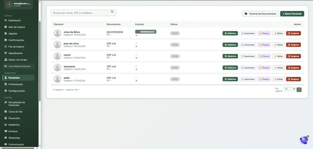Open the Por página dropdown
The height and width of the screenshot is (149, 313).
[x=290, y=89]
